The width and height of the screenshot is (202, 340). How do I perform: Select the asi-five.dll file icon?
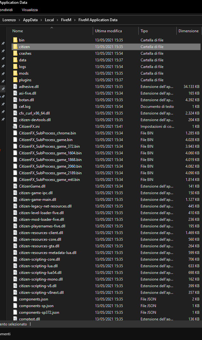tap(15, 93)
